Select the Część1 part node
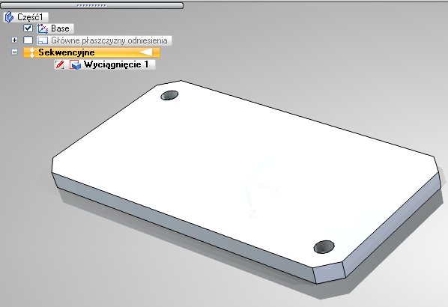This screenshot has width=448, height=307. [x=25, y=17]
